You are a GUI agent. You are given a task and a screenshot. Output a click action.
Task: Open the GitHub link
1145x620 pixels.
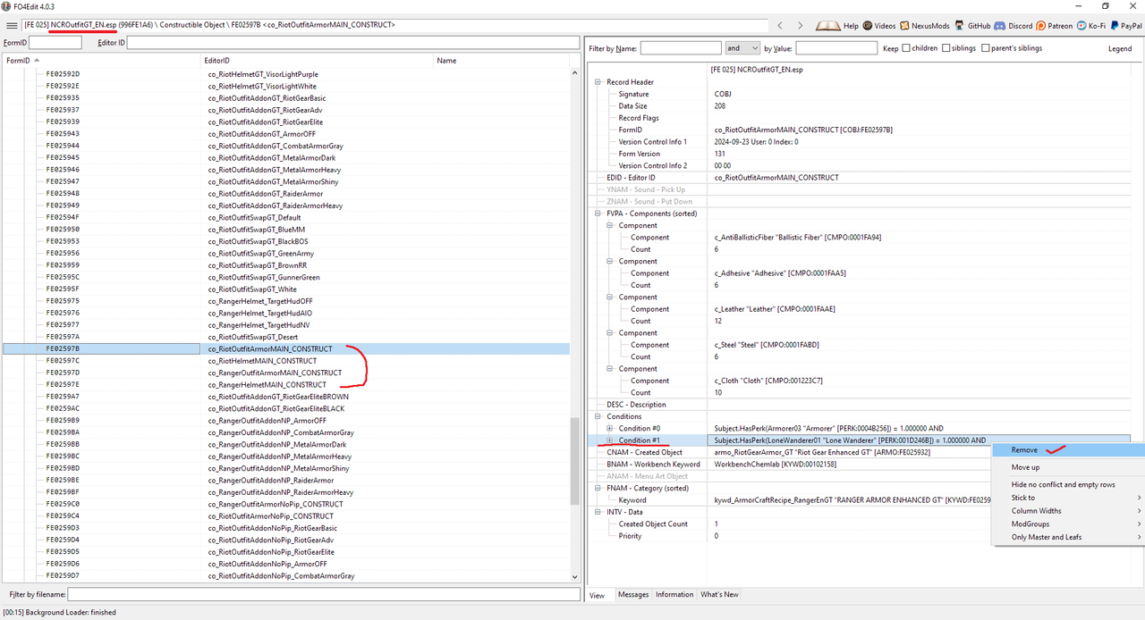coord(972,26)
